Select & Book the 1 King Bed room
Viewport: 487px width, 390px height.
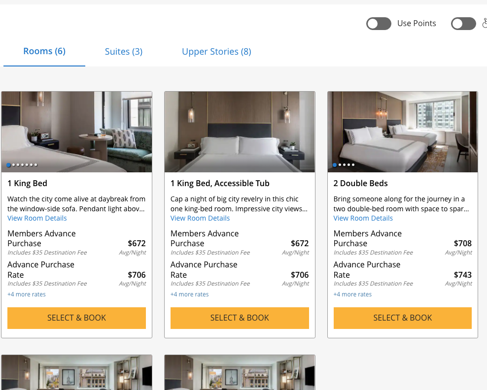pos(76,318)
